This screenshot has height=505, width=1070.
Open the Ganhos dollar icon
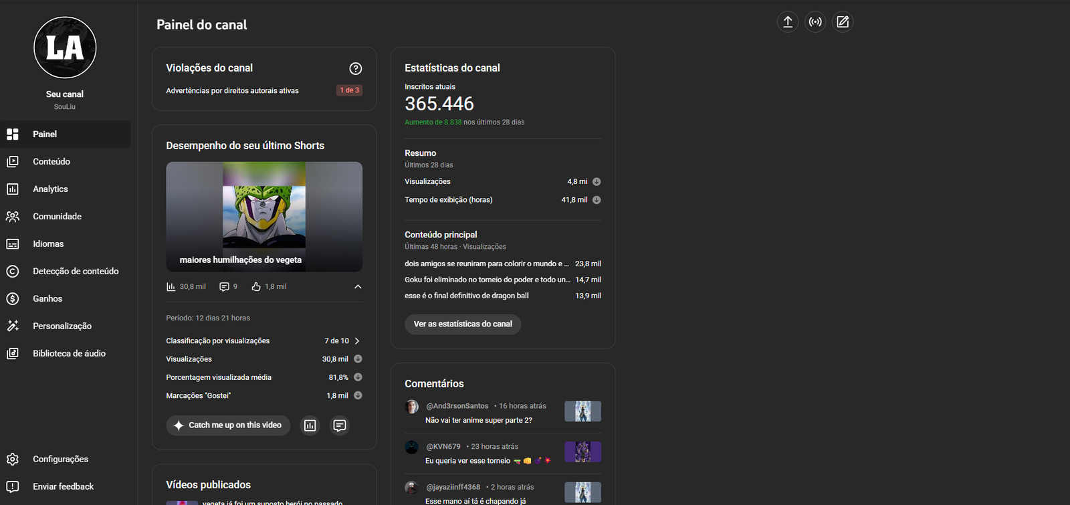[13, 299]
